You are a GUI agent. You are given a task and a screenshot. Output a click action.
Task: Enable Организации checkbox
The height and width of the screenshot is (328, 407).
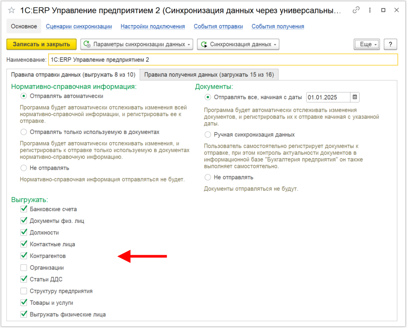tap(24, 267)
